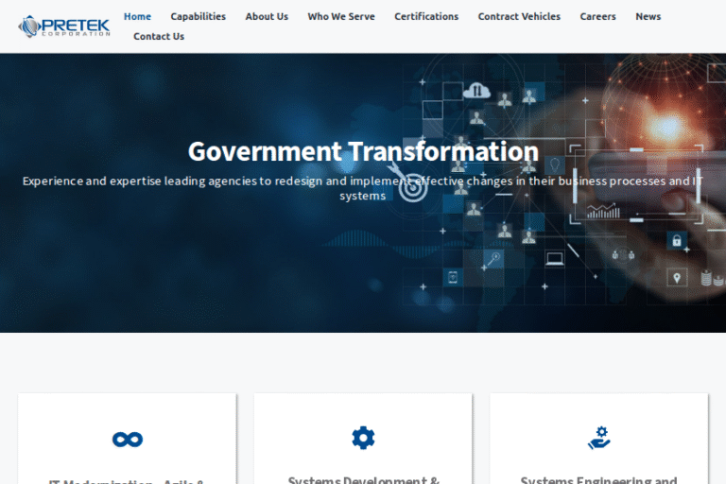
Task: Open the About Us page
Action: [x=267, y=16]
